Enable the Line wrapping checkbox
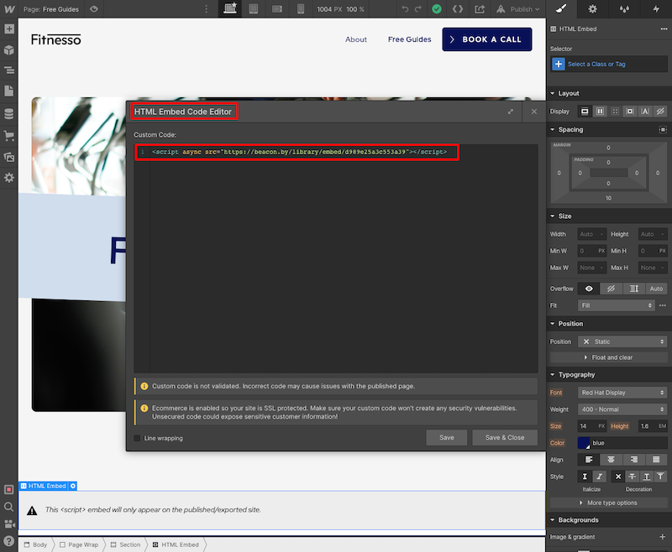 point(137,438)
